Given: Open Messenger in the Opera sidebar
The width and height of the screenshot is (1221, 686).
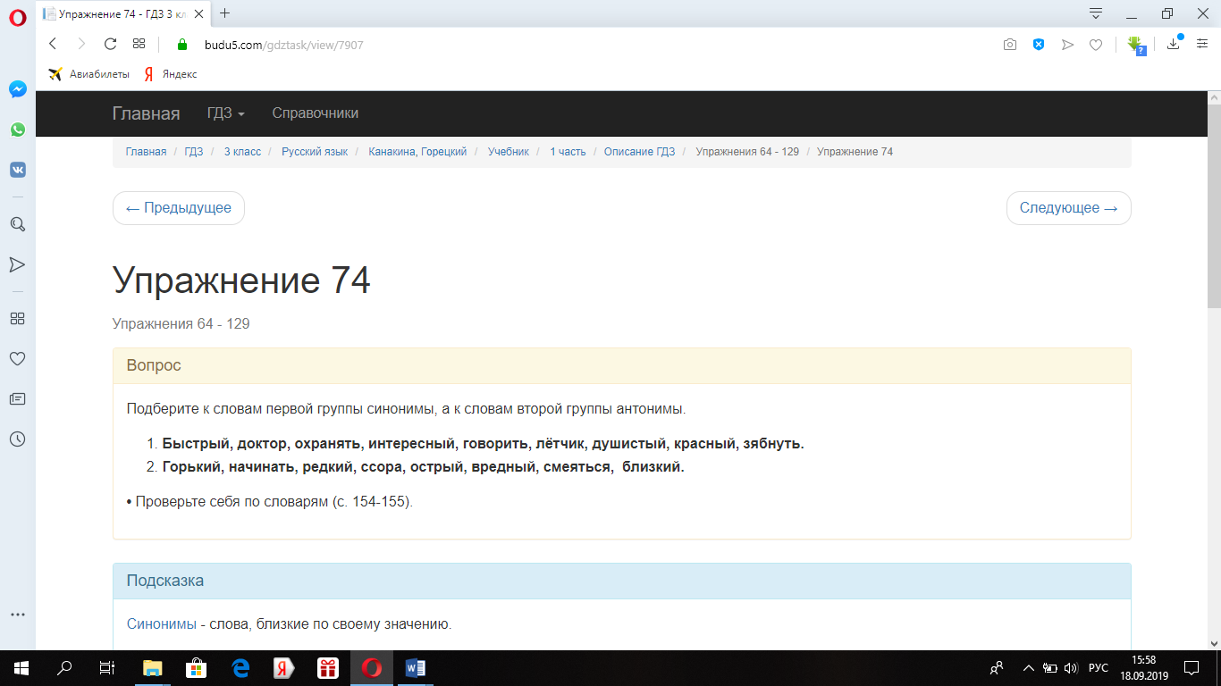Looking at the screenshot, I should [17, 89].
